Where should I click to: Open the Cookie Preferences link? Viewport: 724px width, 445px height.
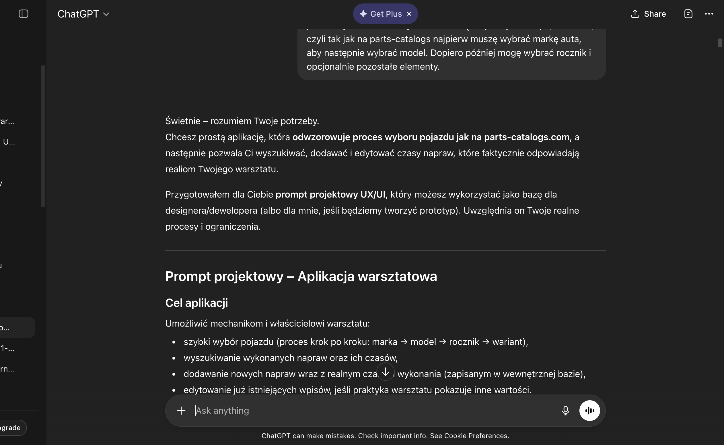476,436
